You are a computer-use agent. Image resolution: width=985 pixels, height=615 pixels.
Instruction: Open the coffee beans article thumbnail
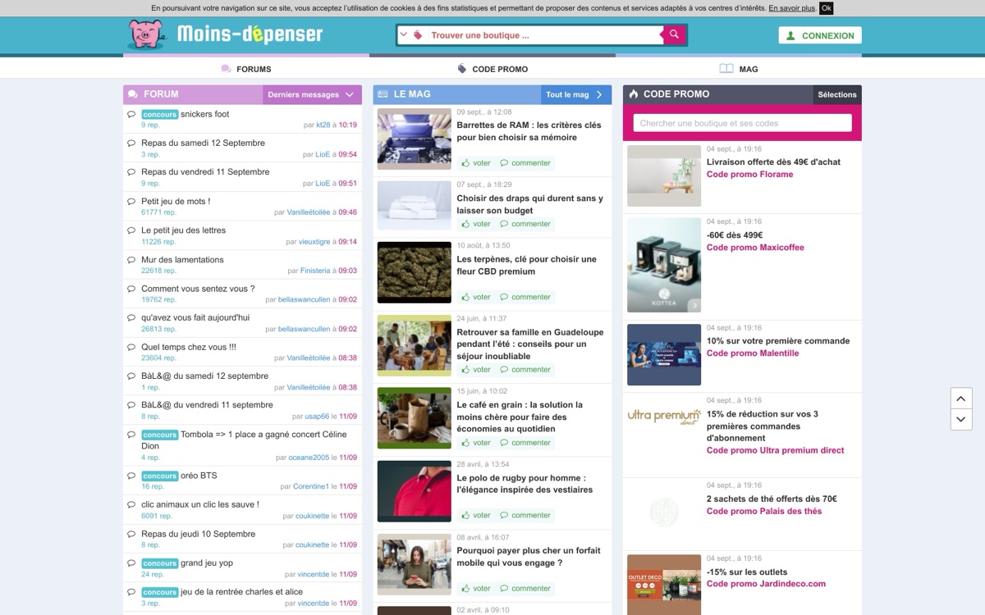[x=415, y=418]
